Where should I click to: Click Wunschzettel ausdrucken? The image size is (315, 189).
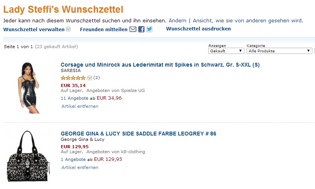(x=198, y=29)
